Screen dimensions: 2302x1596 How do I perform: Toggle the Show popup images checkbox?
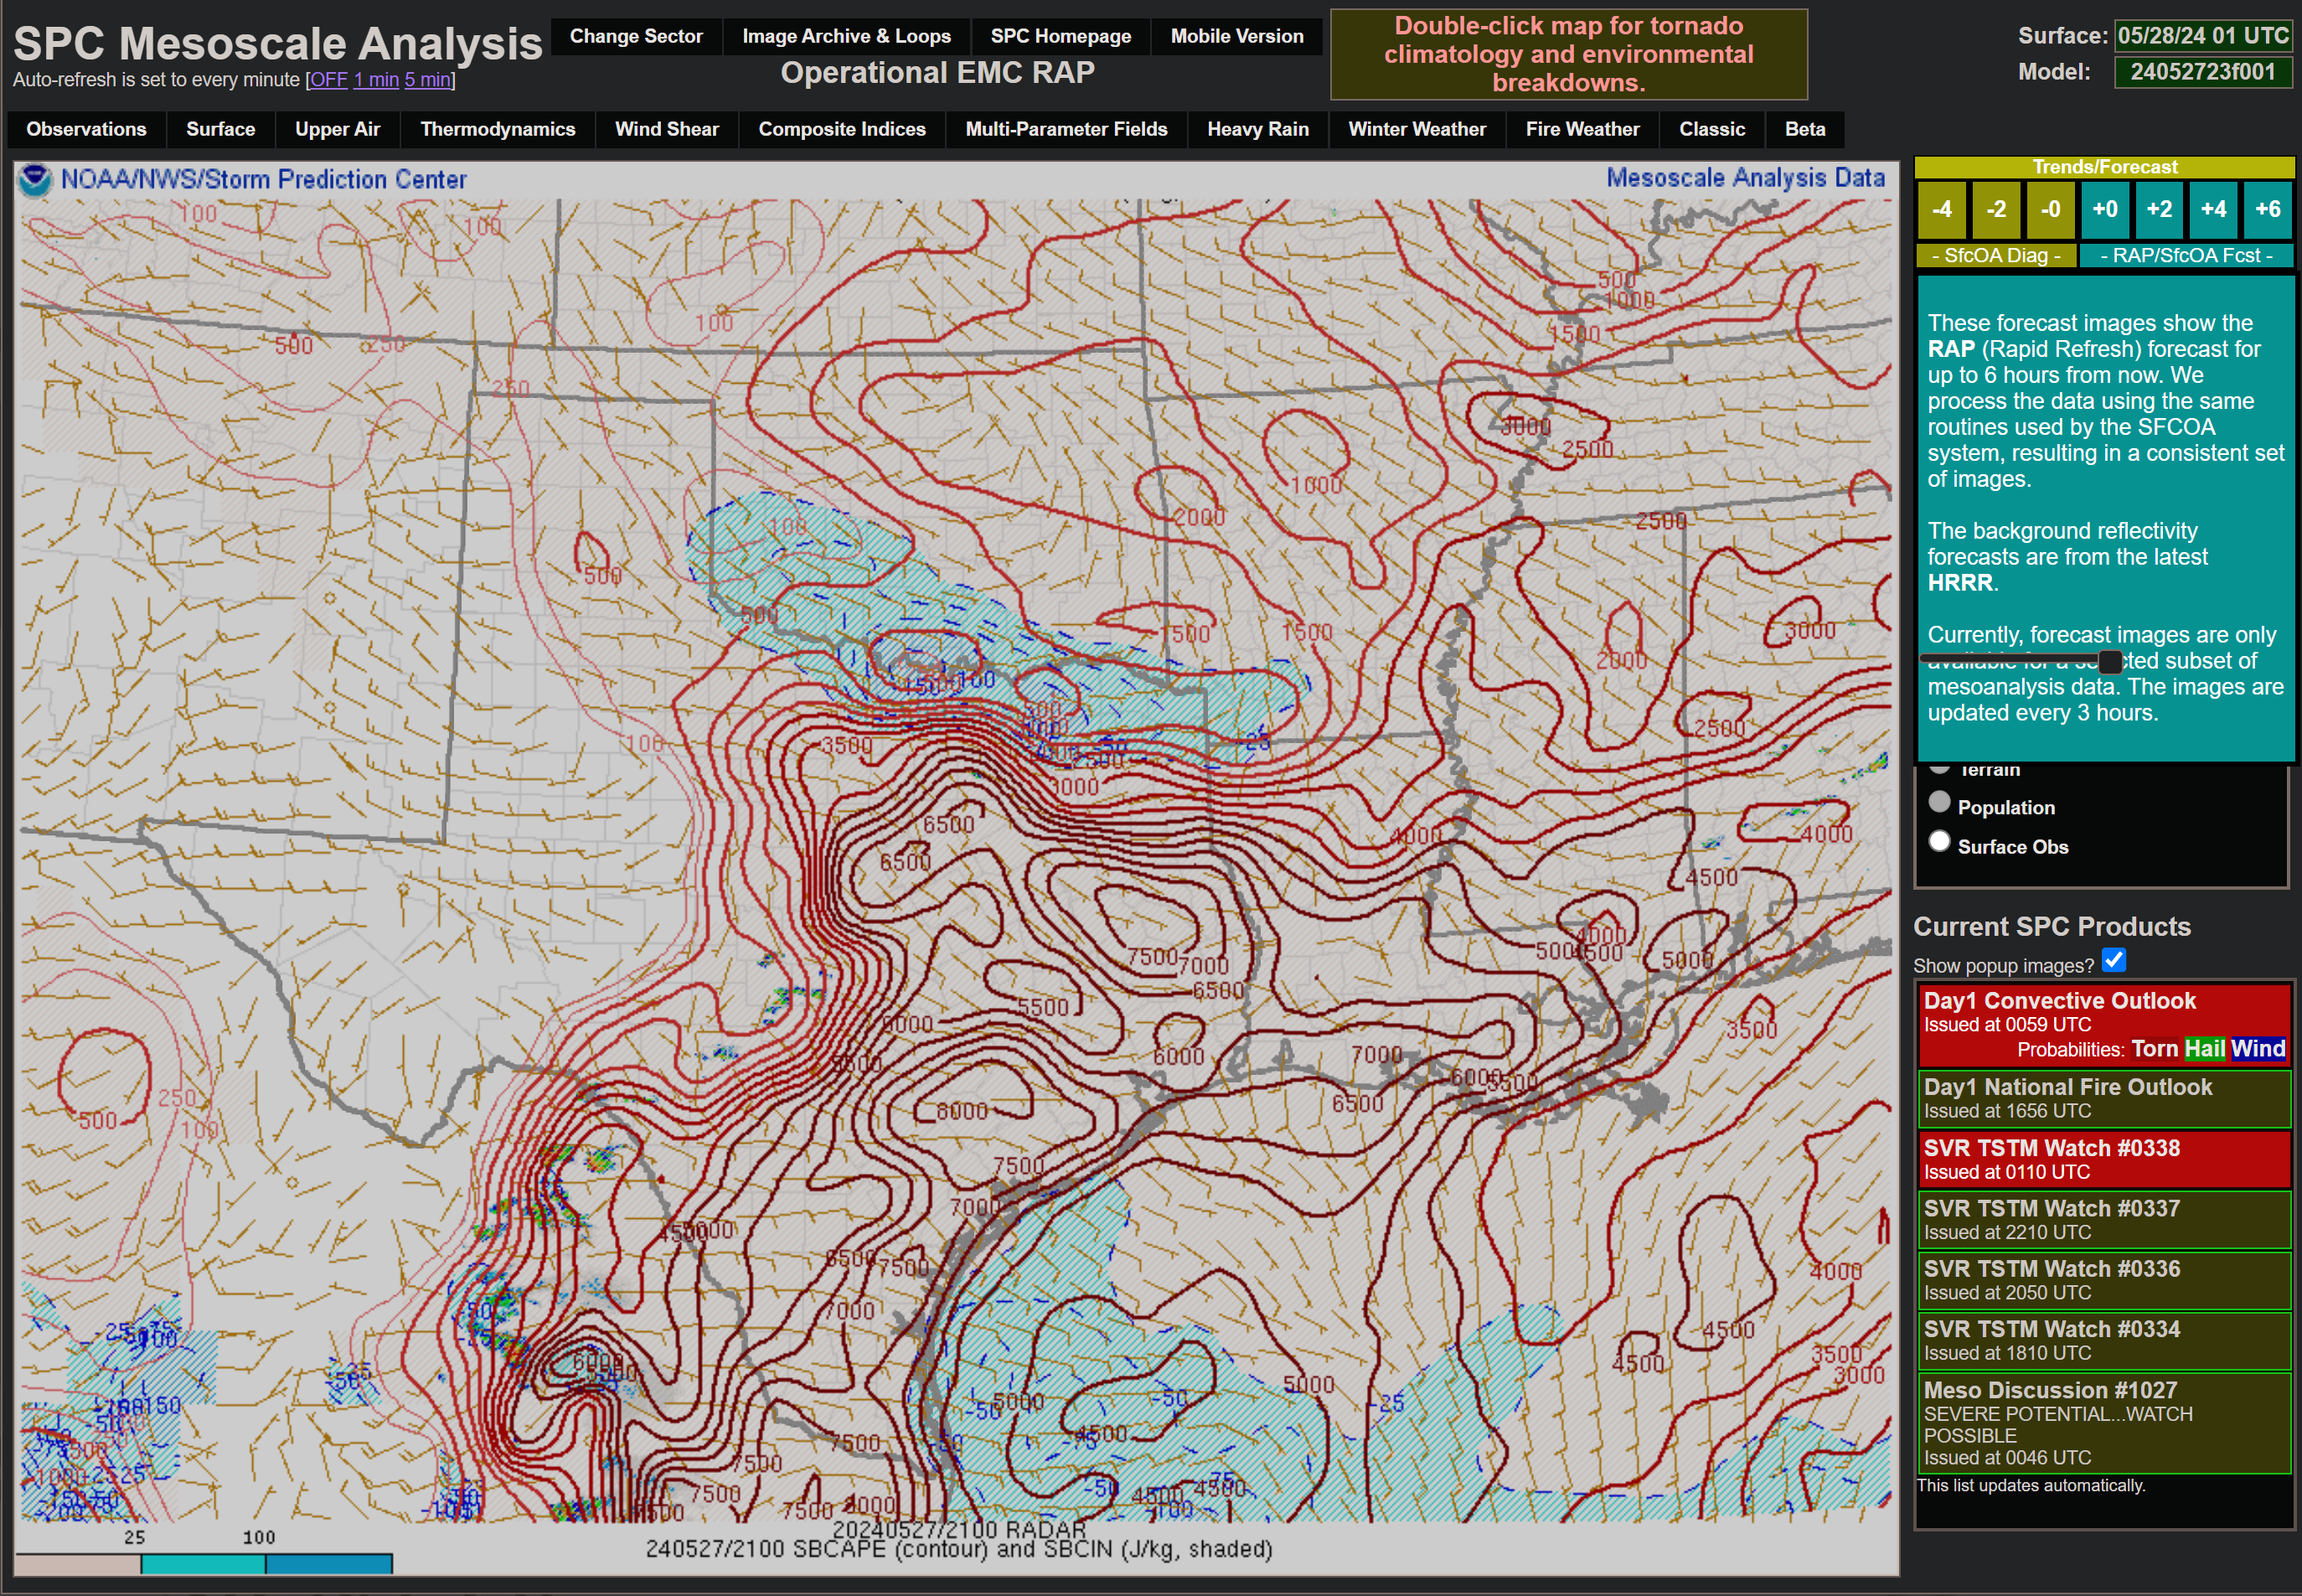pos(2113,960)
